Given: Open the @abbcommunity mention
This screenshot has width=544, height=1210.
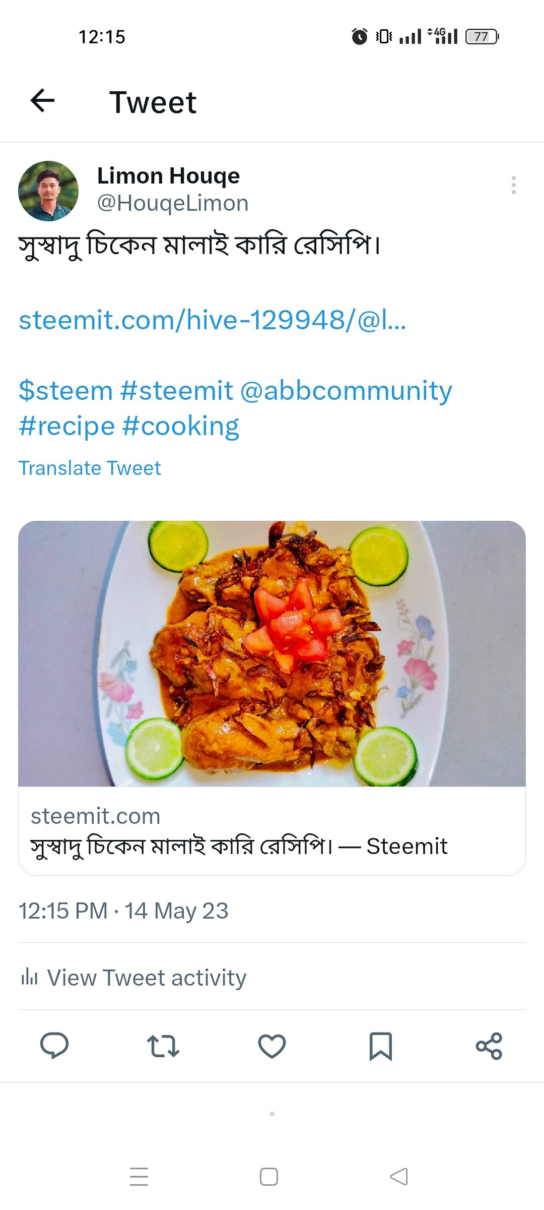Looking at the screenshot, I should (346, 391).
